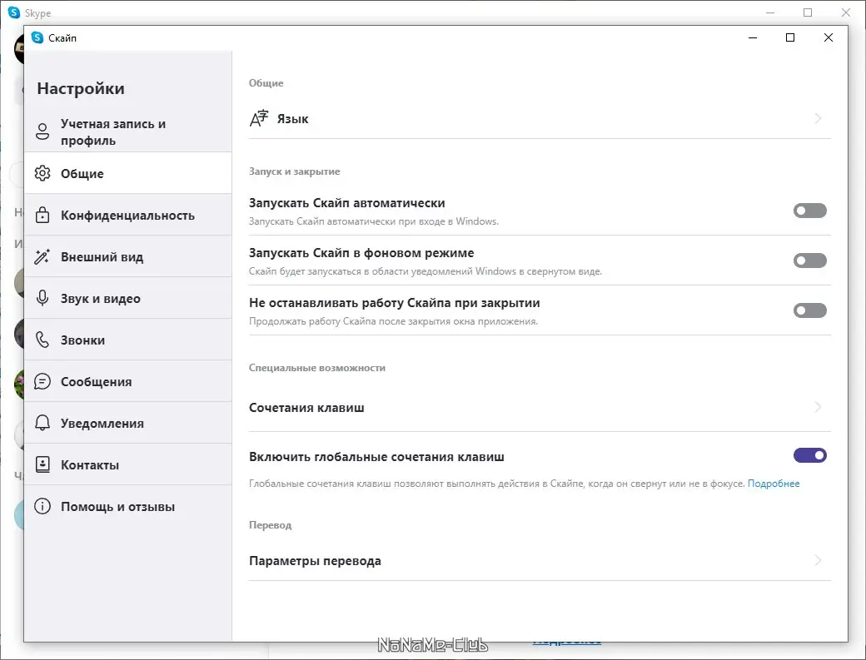866x660 pixels.
Task: Turn on Не останавливать работу Скайпа при закрытии
Action: click(809, 310)
